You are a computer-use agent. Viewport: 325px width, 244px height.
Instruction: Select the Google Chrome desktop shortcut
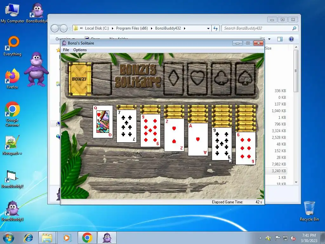point(12,114)
